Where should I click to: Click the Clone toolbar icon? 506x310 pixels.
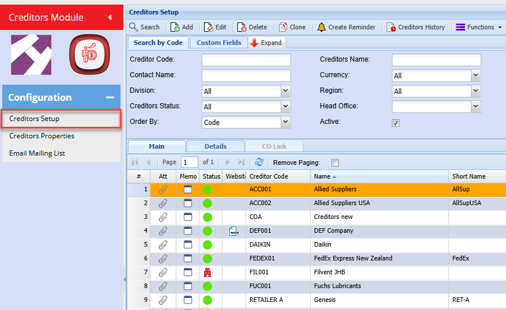pos(283,27)
